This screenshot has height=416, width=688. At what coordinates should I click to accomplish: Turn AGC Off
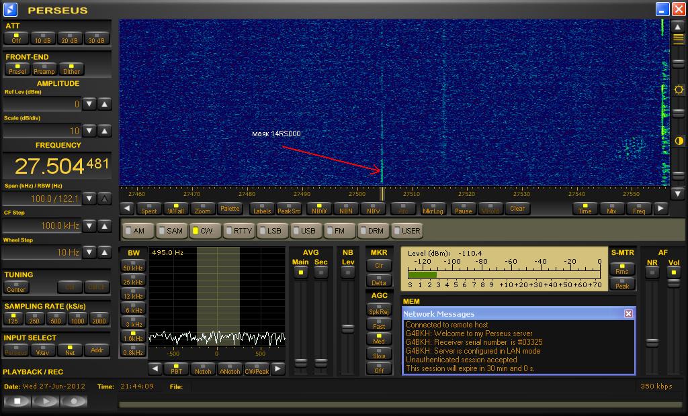tap(379, 368)
